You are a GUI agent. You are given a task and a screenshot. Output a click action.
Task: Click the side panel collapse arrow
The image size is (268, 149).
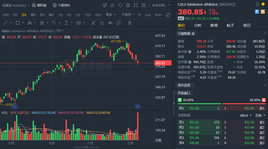pos(174,103)
